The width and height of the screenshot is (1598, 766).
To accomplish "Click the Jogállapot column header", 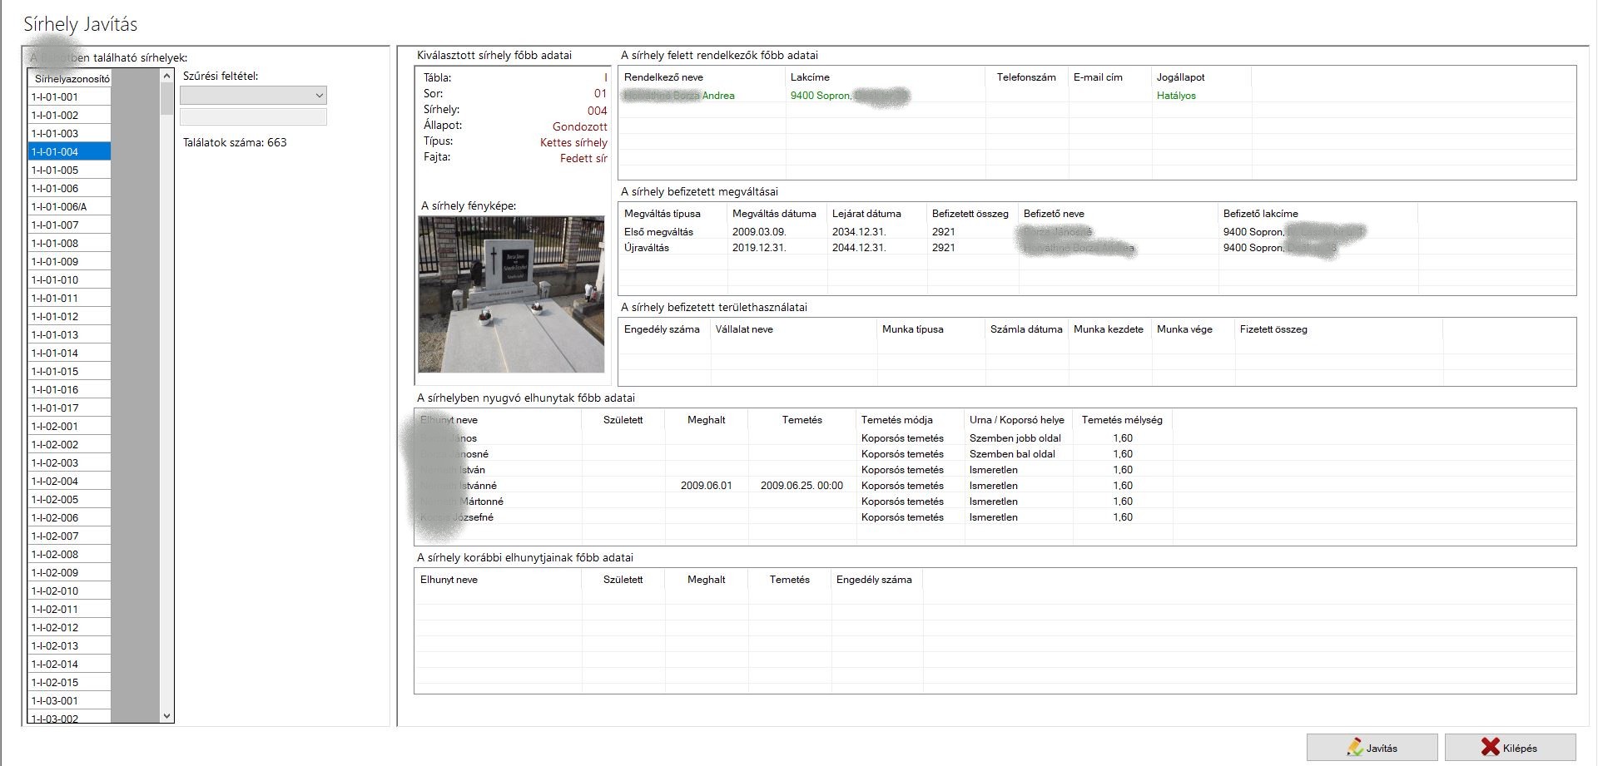I will [1180, 77].
